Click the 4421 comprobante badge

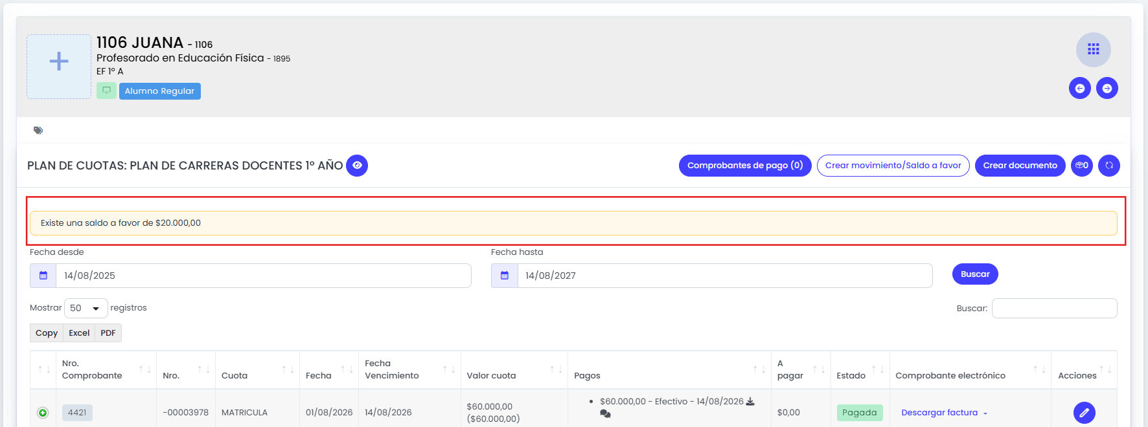77,413
